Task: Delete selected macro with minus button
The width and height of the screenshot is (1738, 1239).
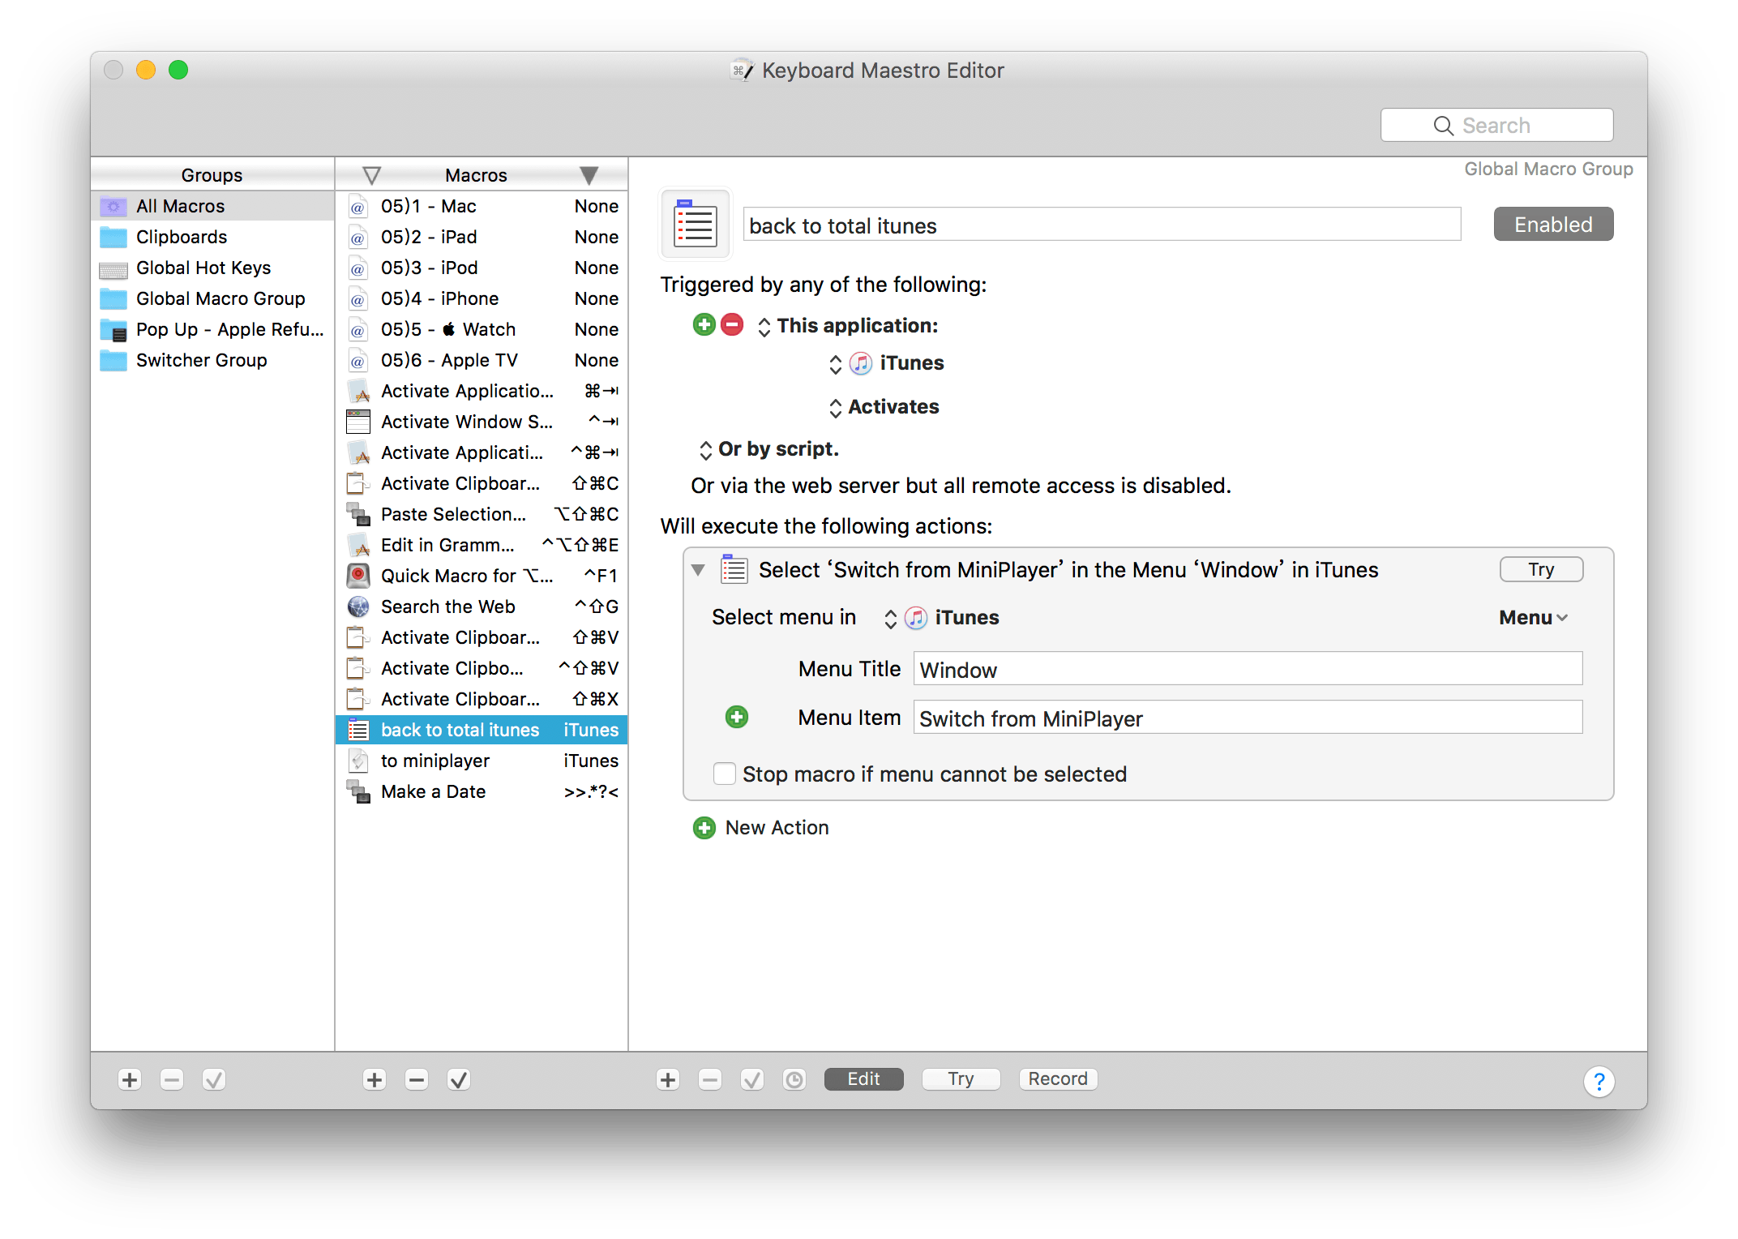Action: point(417,1079)
